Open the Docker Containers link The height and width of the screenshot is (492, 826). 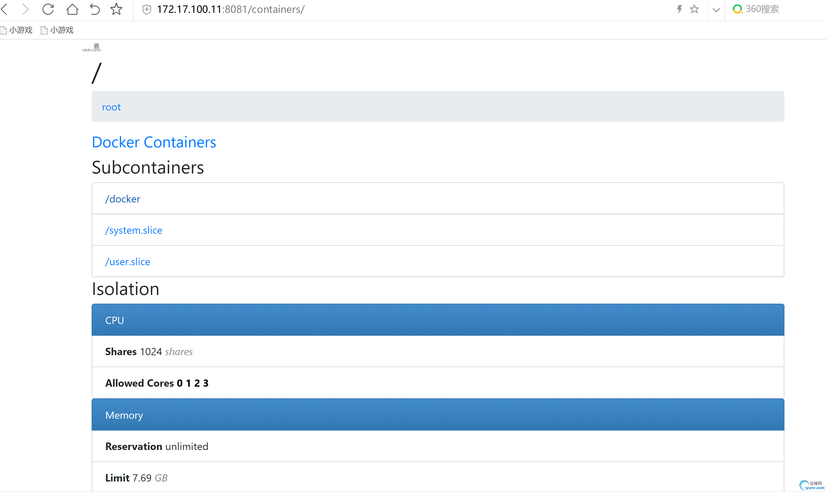154,142
